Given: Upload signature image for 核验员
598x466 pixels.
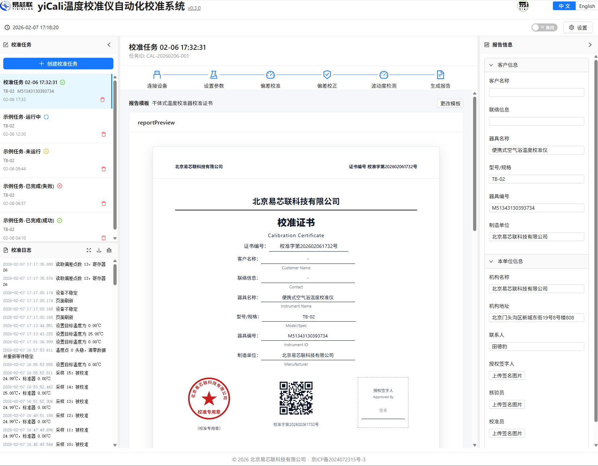Looking at the screenshot, I should click(507, 404).
